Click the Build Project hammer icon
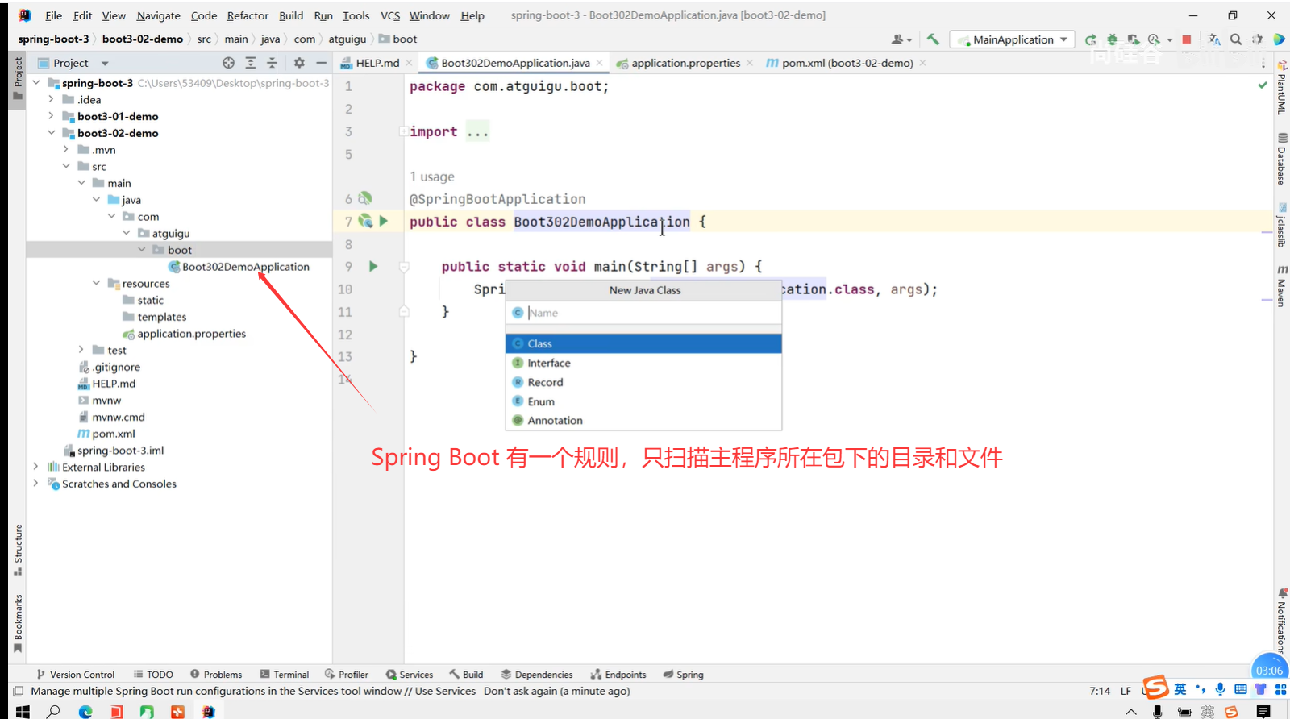Screen dimensions: 1290x719 pyautogui.click(x=933, y=39)
